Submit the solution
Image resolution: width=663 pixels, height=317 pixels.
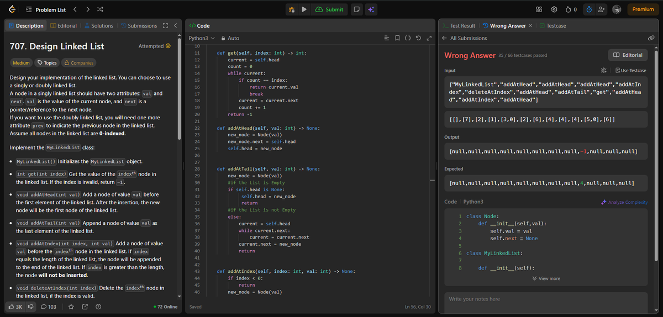(x=330, y=9)
